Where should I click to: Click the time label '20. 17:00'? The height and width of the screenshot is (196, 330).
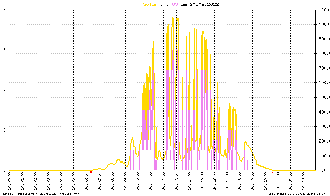pyautogui.click(x=227, y=181)
